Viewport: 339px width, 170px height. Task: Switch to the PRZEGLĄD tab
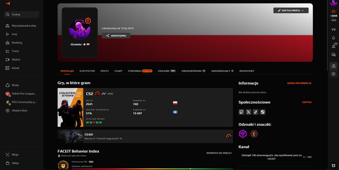click(67, 71)
